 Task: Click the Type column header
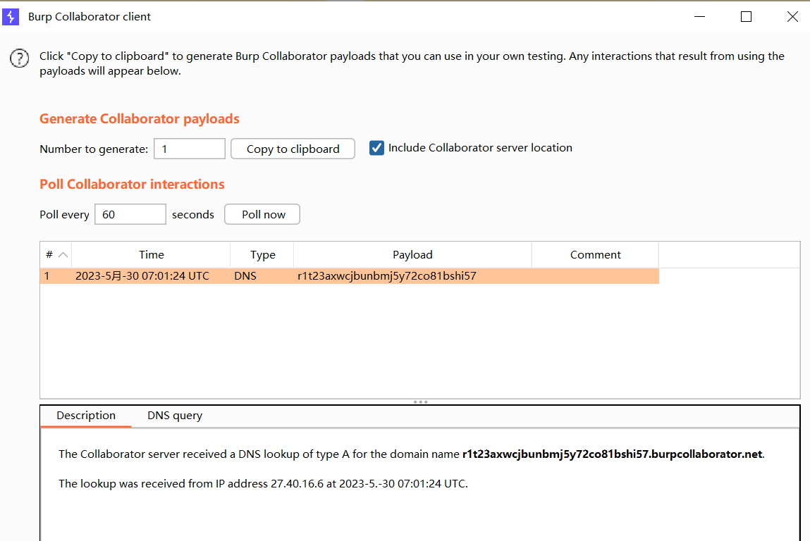click(262, 255)
